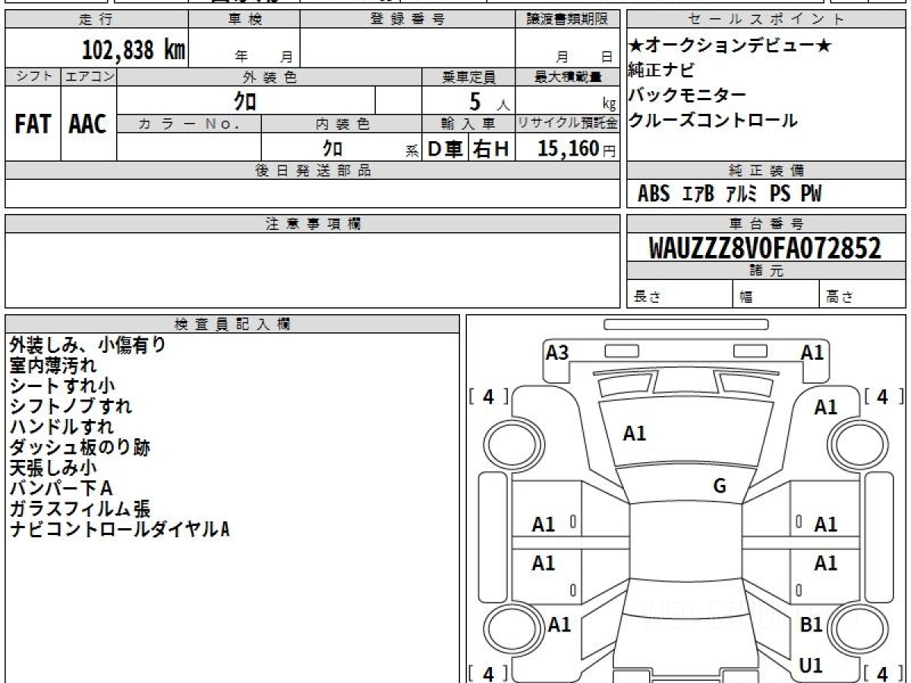The image size is (911, 683).
Task: Click the 最大積載量 header
Action: point(568,77)
